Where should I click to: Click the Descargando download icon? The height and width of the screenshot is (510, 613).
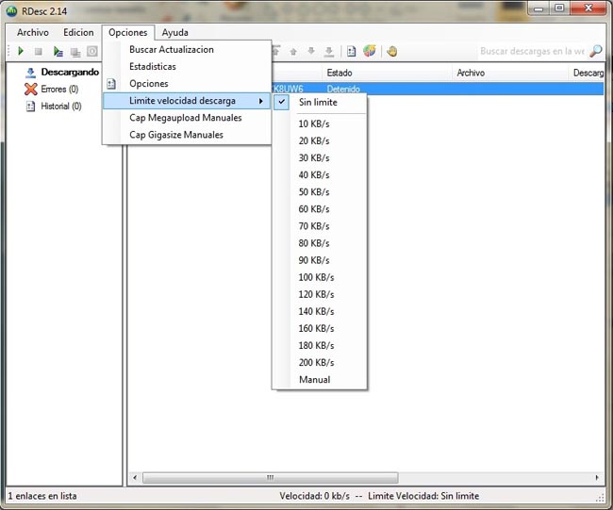(x=30, y=72)
